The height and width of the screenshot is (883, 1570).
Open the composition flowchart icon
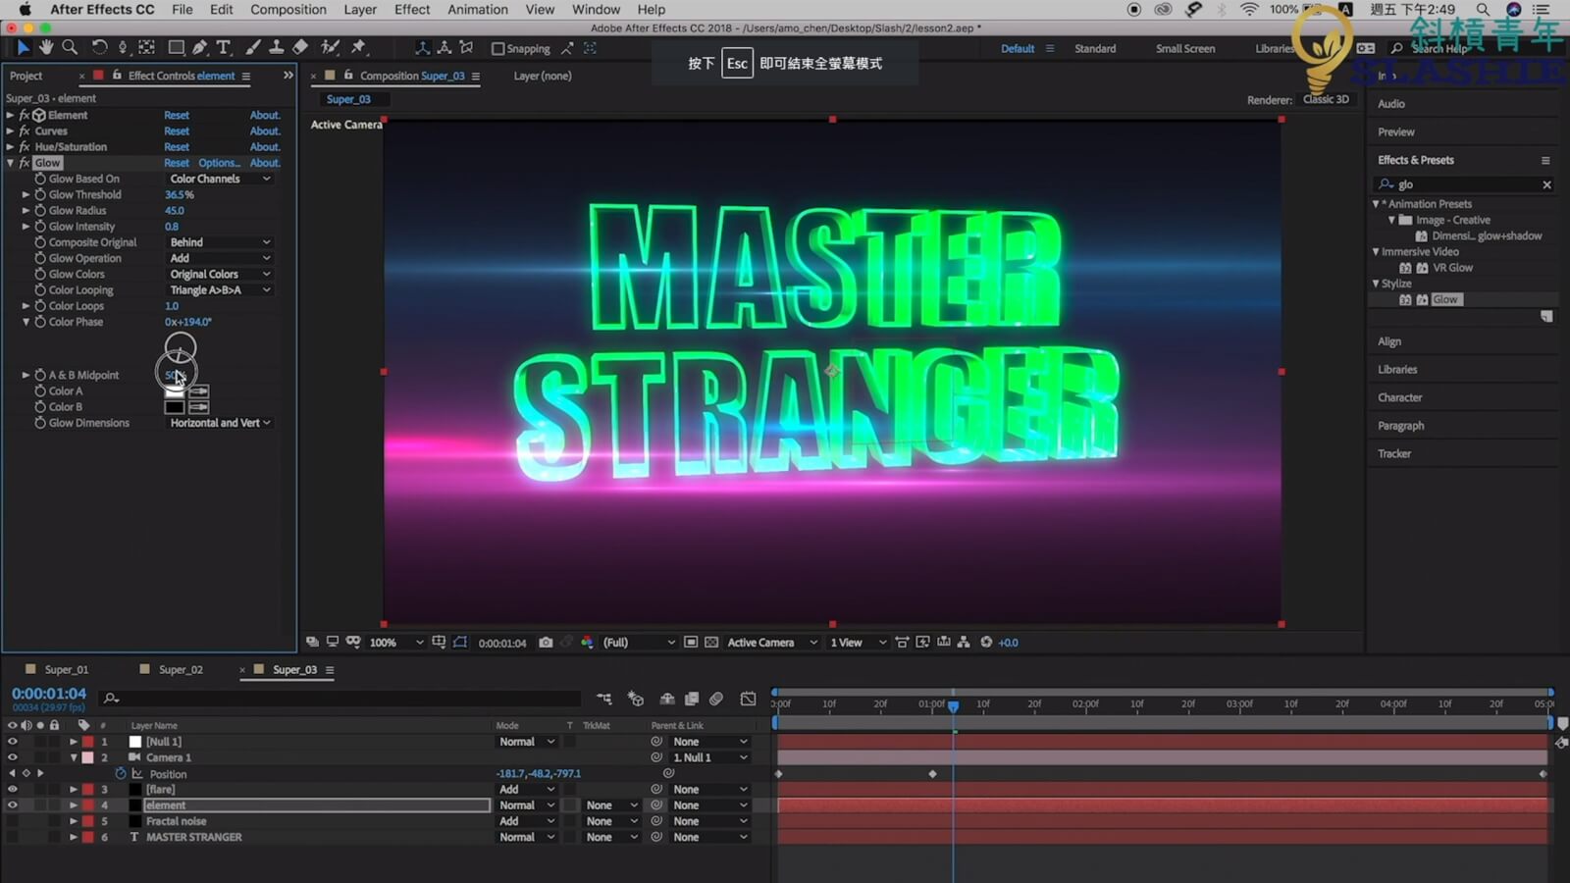964,643
